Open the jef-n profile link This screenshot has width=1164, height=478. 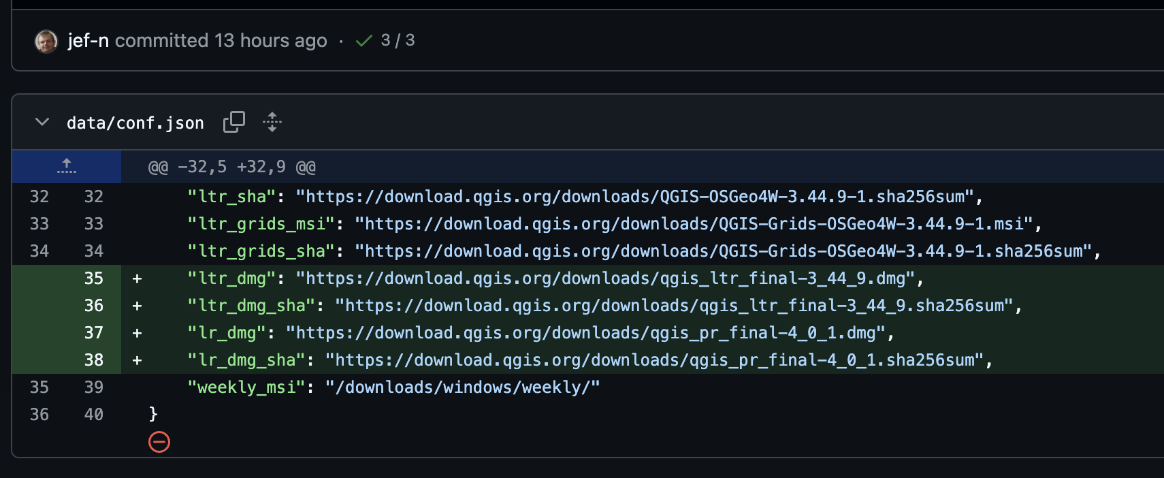point(88,41)
